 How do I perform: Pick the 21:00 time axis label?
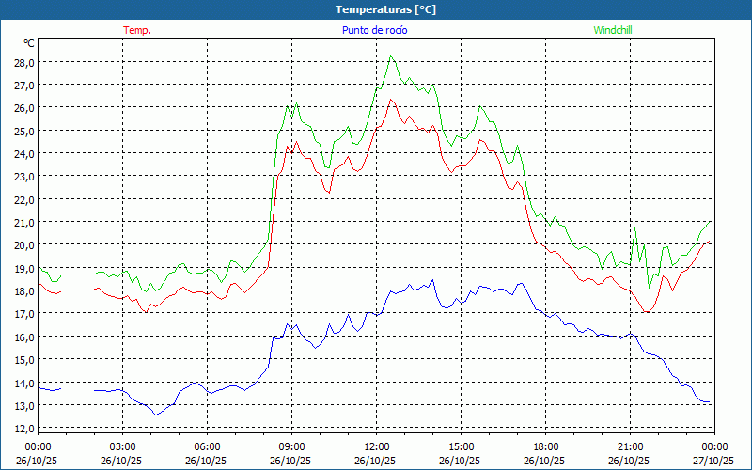(630, 446)
